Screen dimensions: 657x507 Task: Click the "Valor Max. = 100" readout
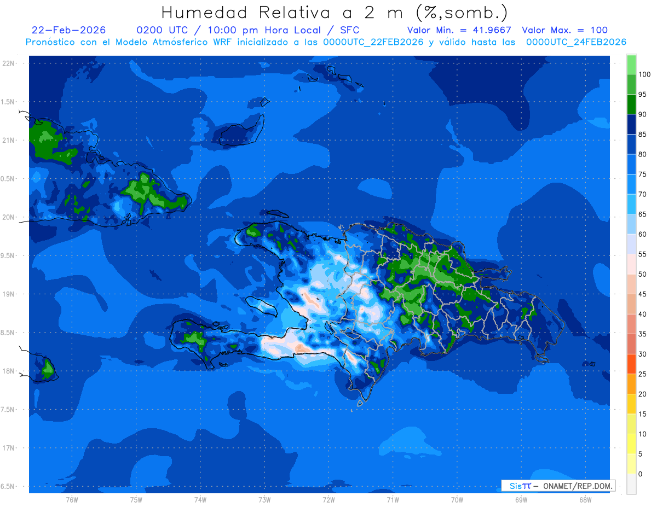click(564, 30)
